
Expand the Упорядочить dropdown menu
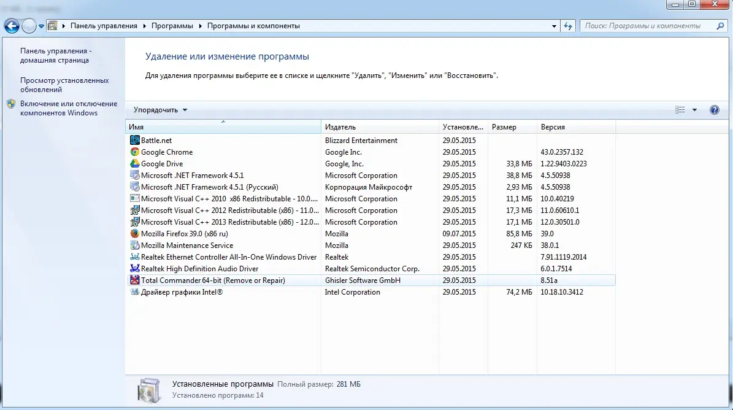[160, 110]
